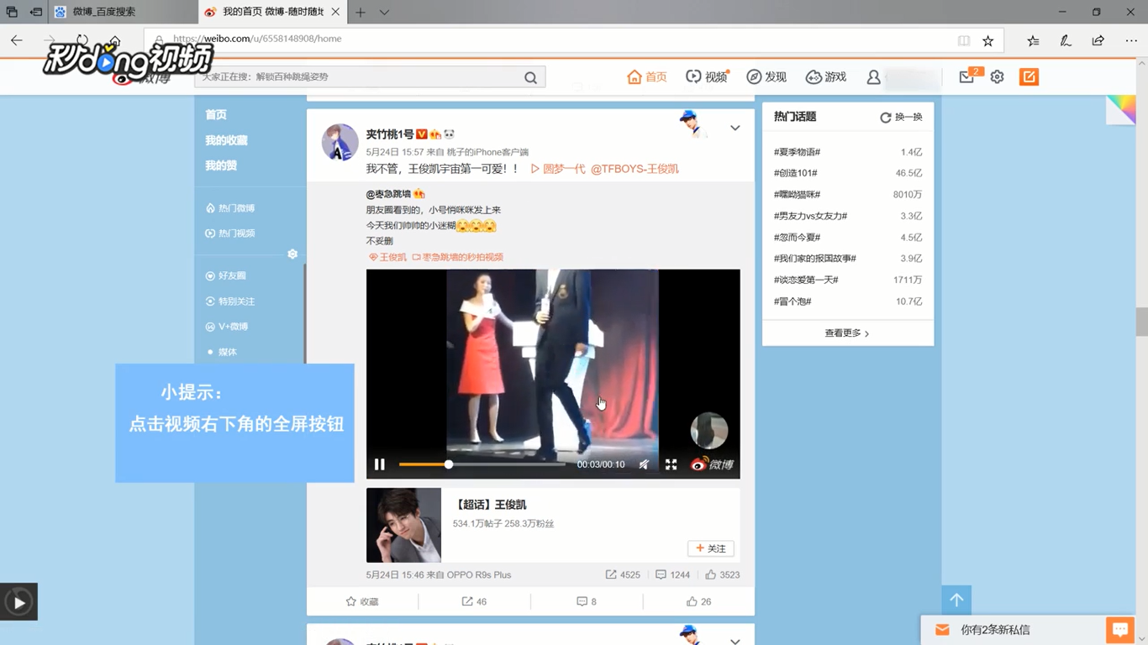Click the video progress slider

tap(482, 464)
